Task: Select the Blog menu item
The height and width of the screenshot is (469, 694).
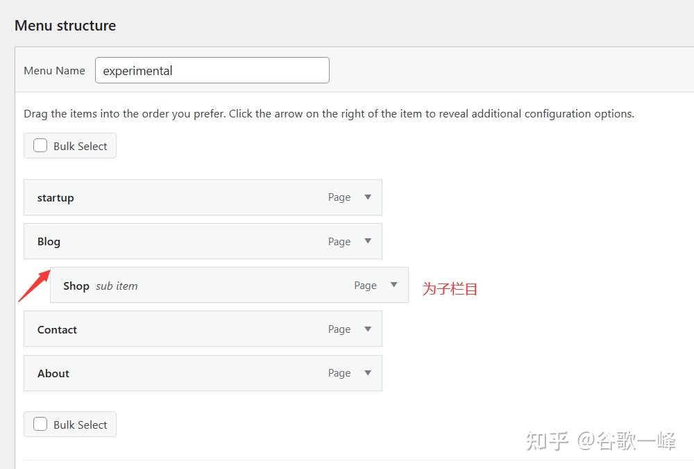Action: tap(49, 241)
